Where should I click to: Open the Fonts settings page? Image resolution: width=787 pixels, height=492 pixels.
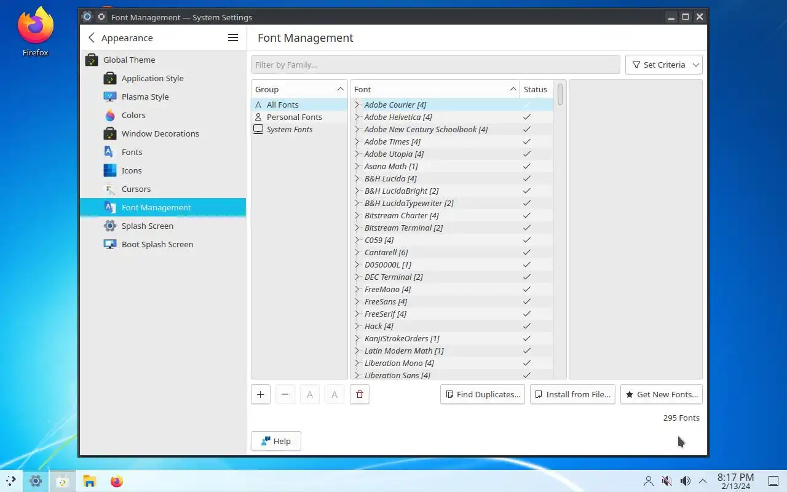(163, 152)
